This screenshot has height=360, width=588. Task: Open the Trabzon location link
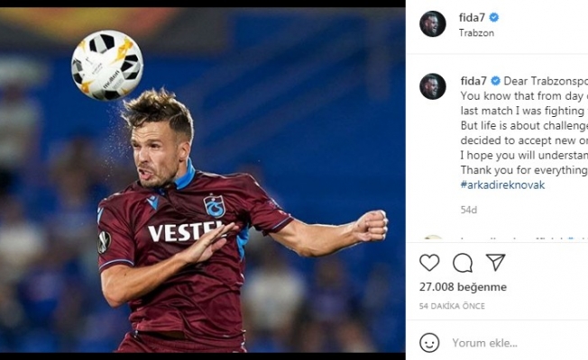pos(477,32)
